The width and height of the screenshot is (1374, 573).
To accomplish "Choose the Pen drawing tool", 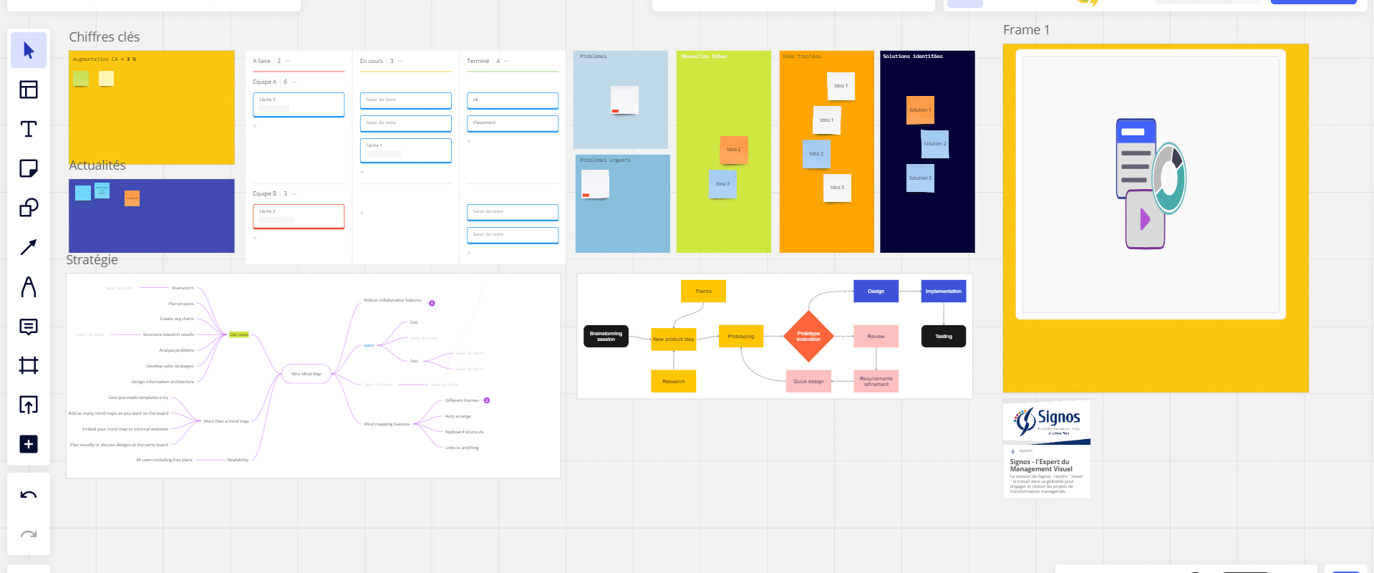I will 29,287.
